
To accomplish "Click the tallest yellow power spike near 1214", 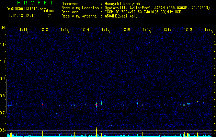I will (x=96, y=132).
